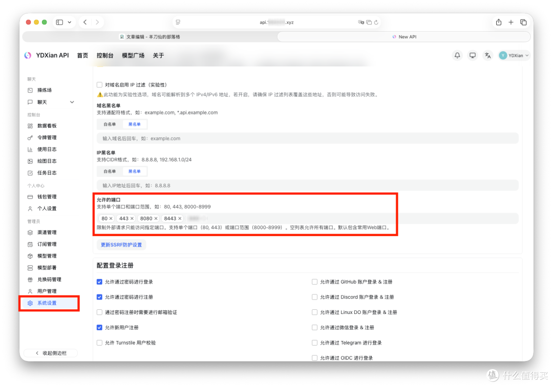Click the Safari address bar
Screen dimensions: 553x387
pos(277,22)
